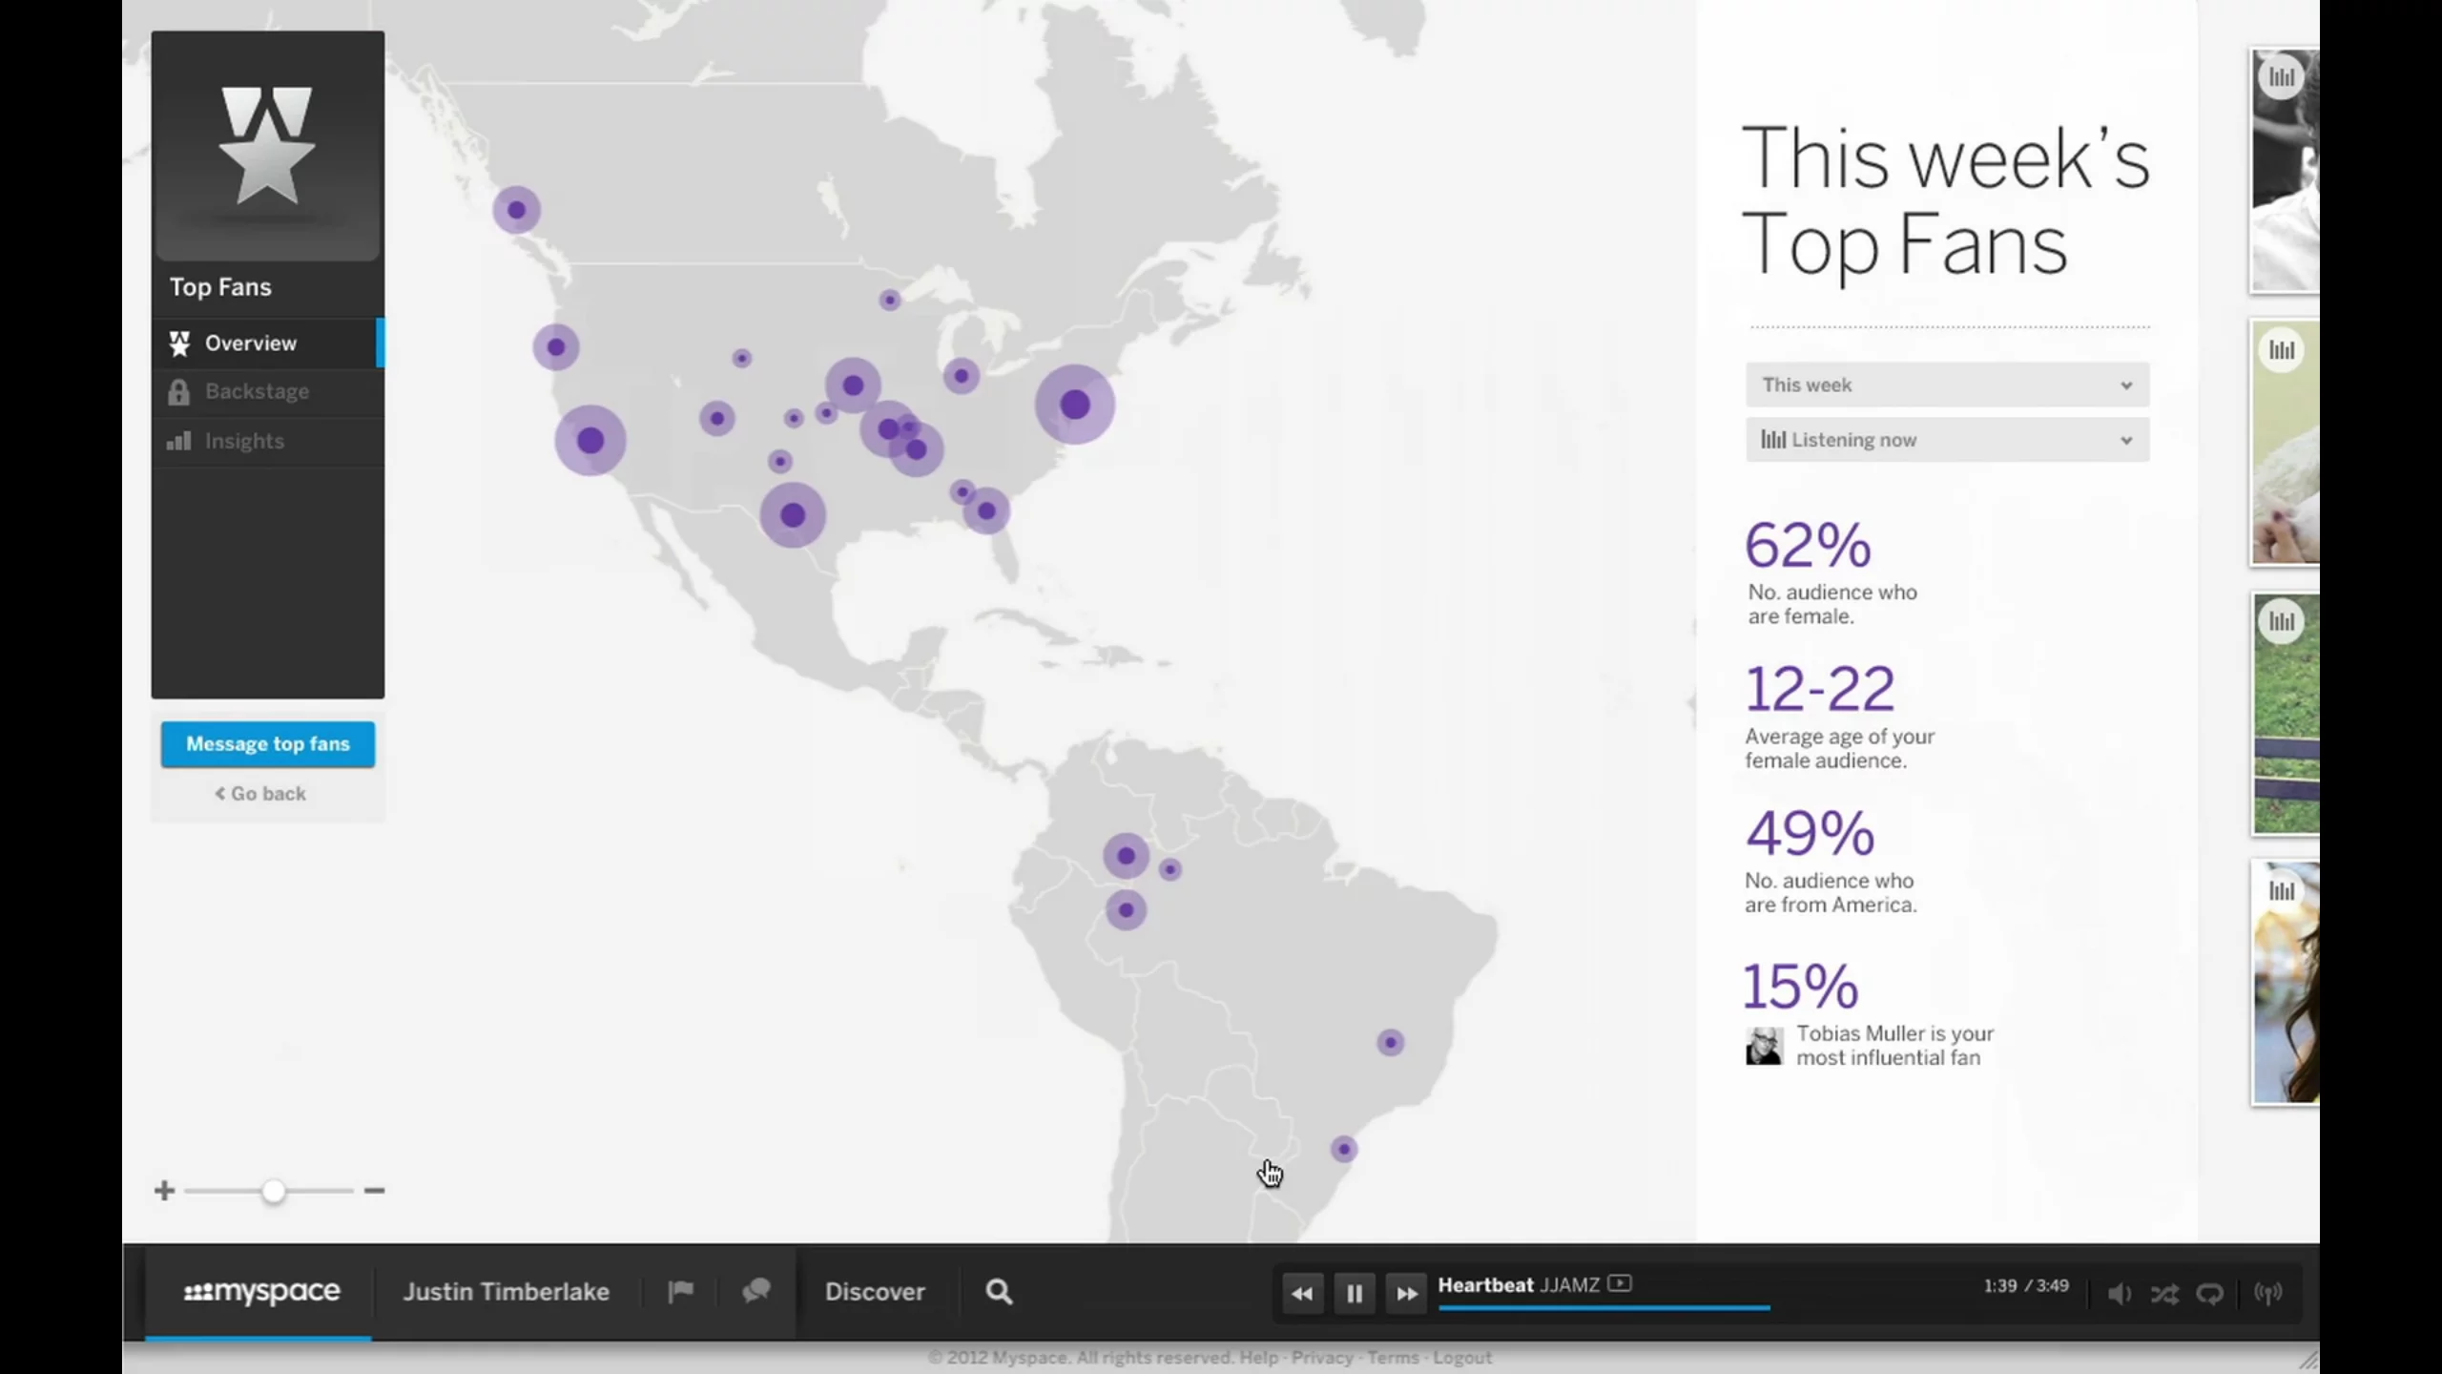Open the Justin Timberlake profile tab
2442x1374 pixels.
pyautogui.click(x=507, y=1291)
